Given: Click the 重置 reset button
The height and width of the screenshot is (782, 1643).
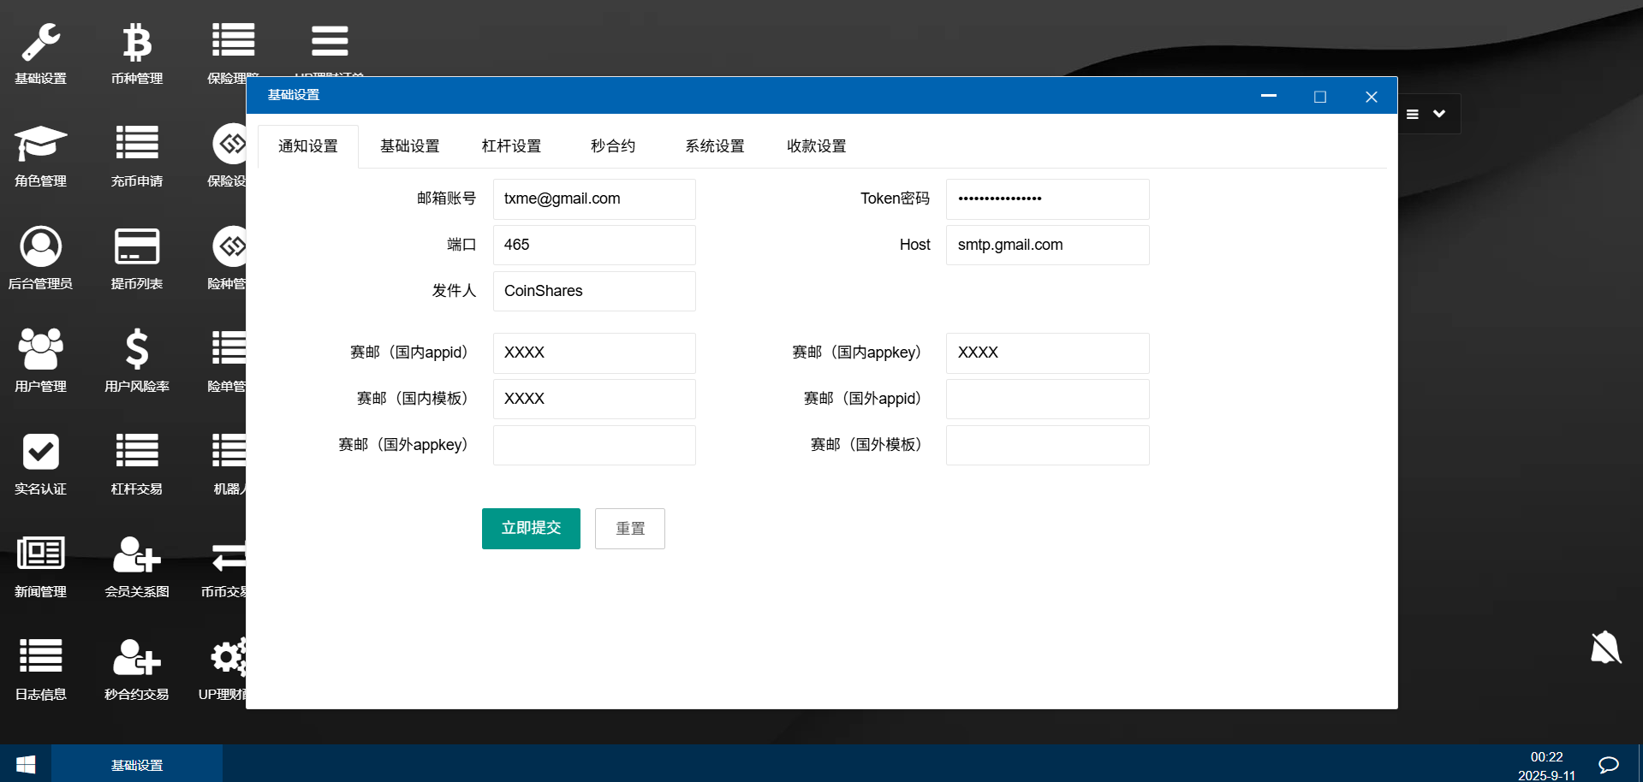Looking at the screenshot, I should (630, 529).
